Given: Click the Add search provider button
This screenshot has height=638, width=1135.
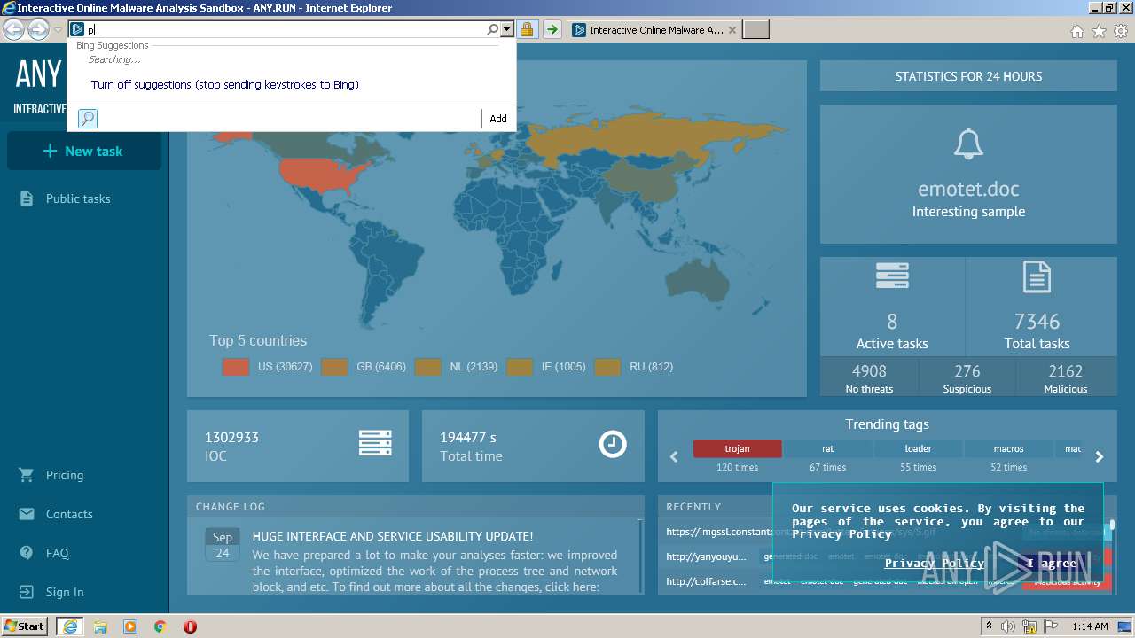Looking at the screenshot, I should (x=498, y=119).
